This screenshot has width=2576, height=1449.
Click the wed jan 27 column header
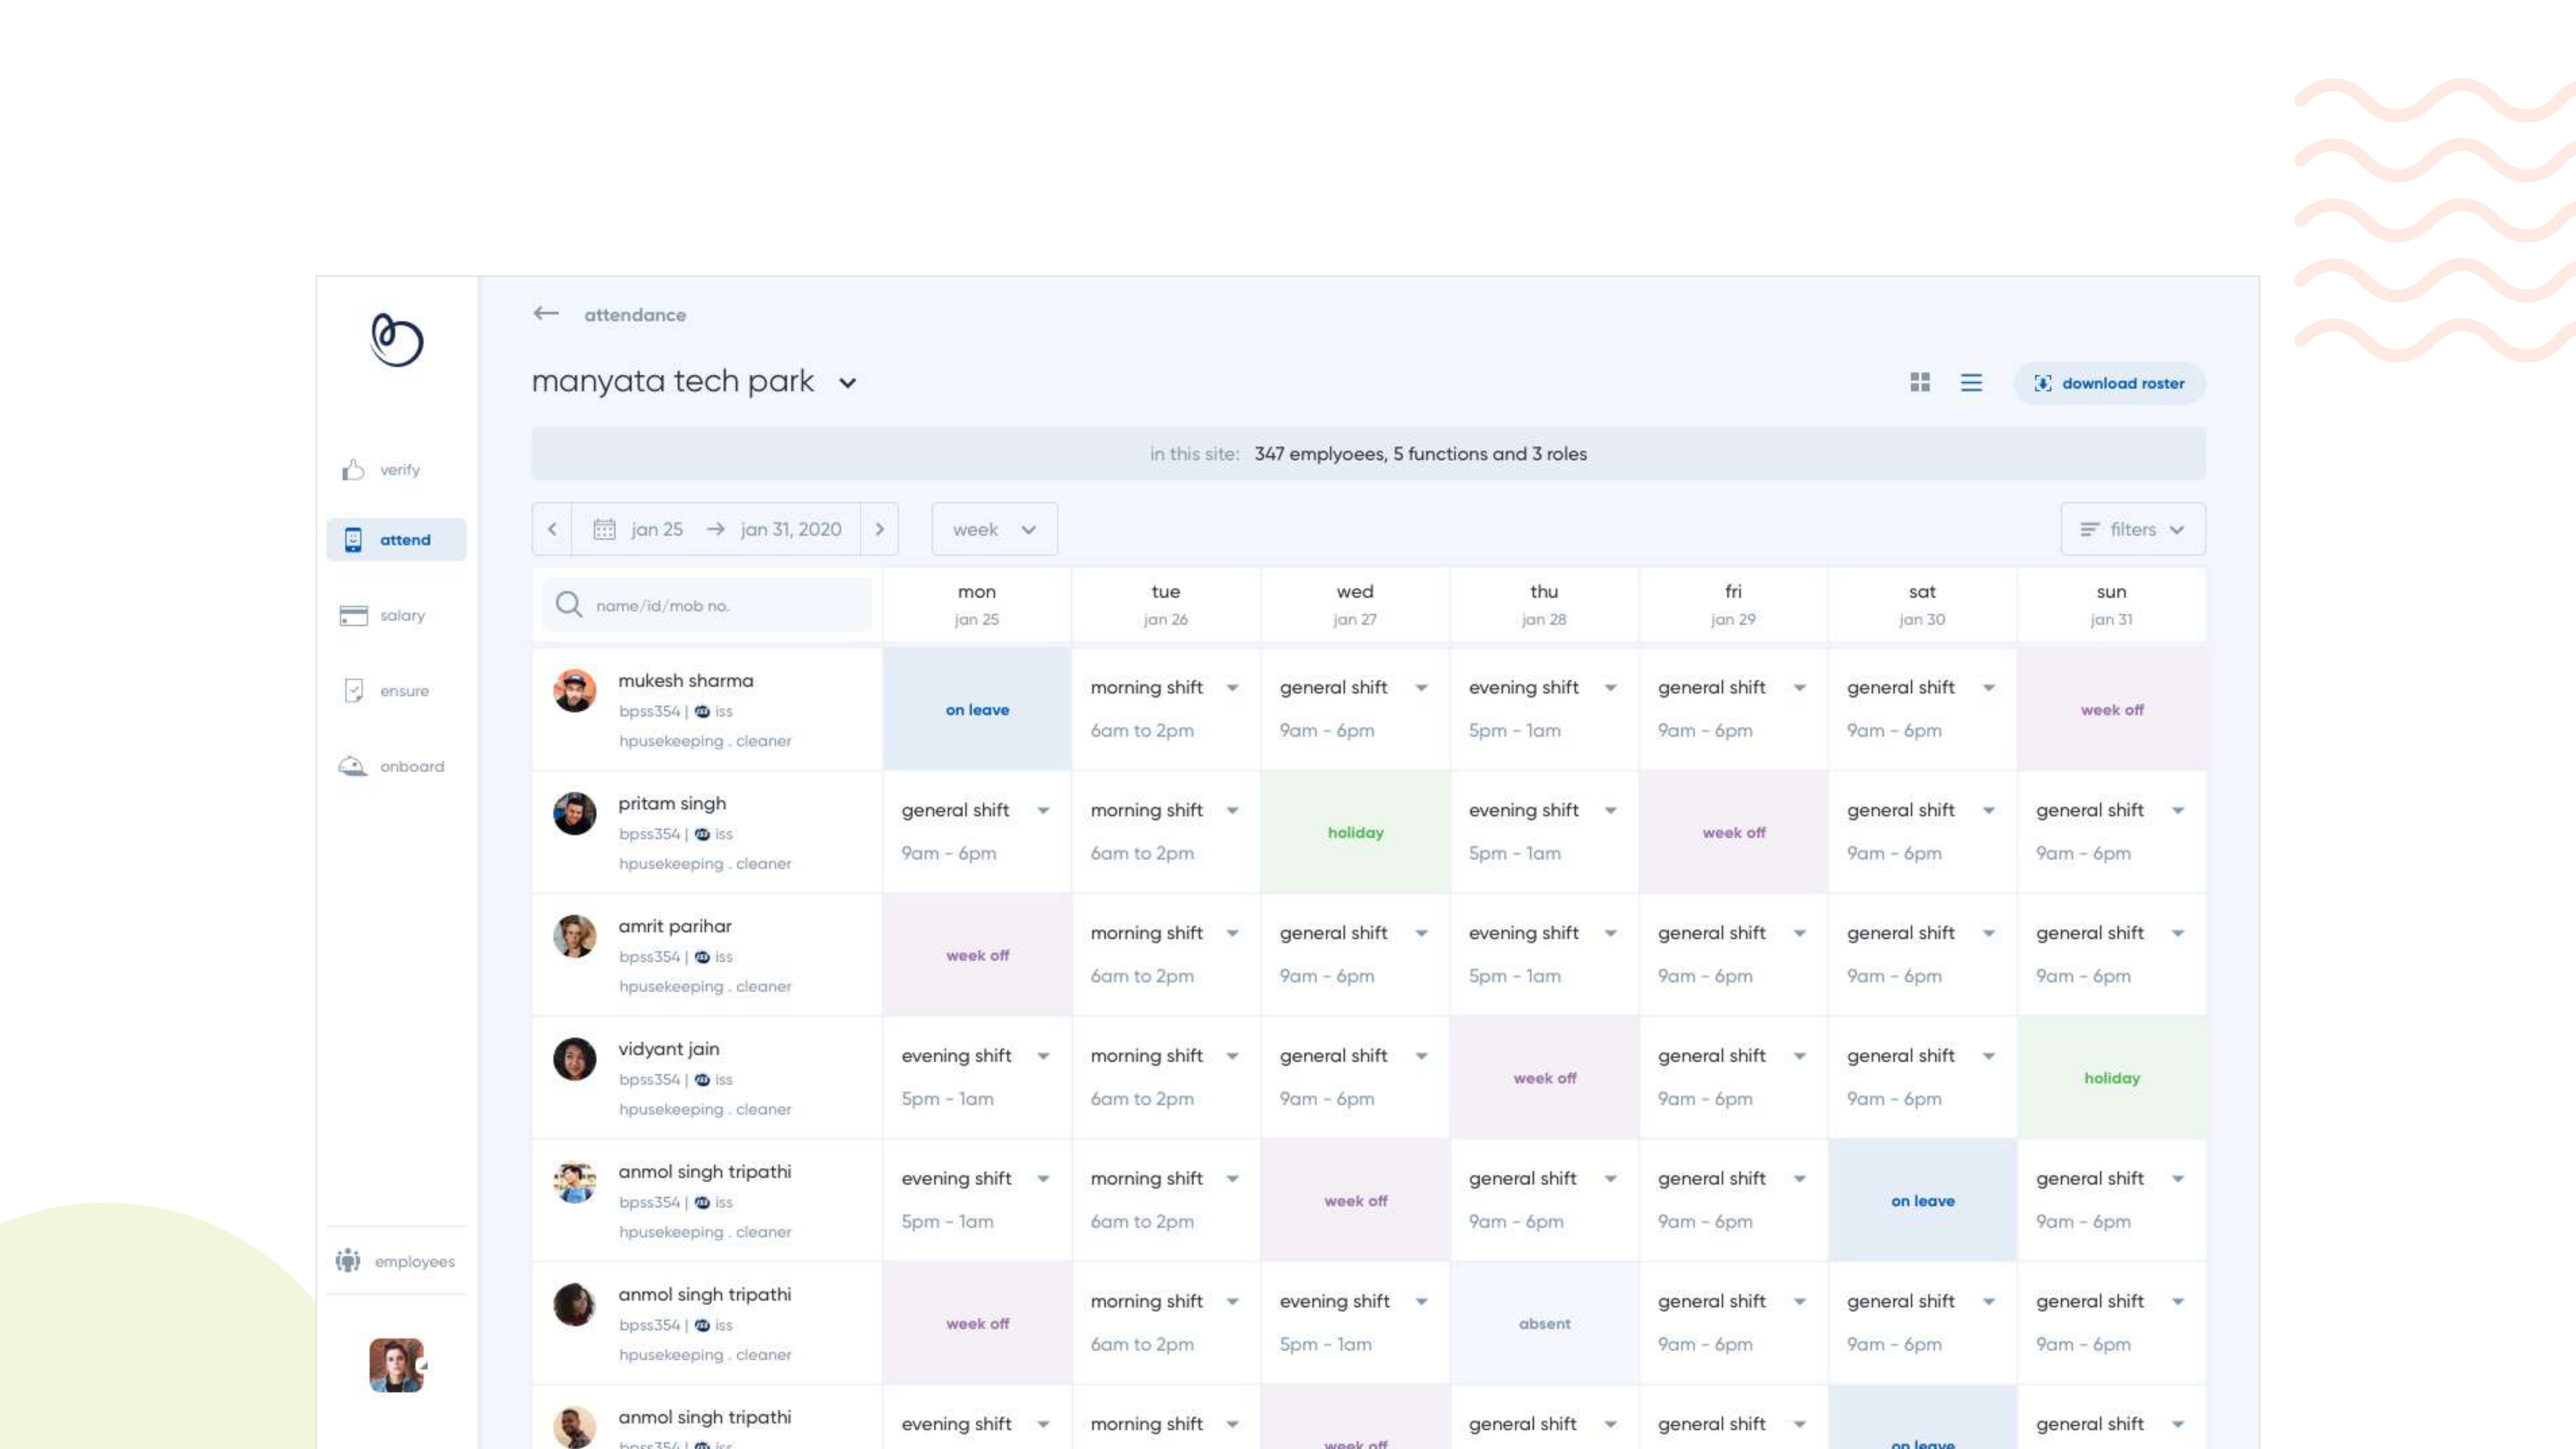tap(1355, 605)
